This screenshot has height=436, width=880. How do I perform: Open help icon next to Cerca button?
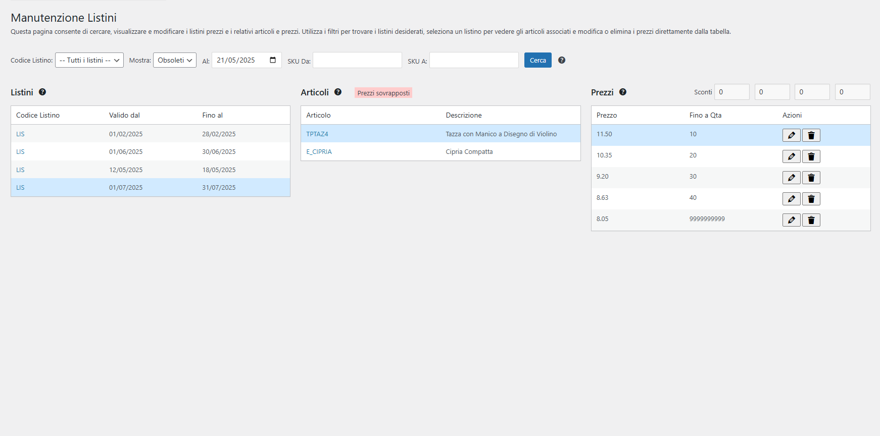coord(562,60)
